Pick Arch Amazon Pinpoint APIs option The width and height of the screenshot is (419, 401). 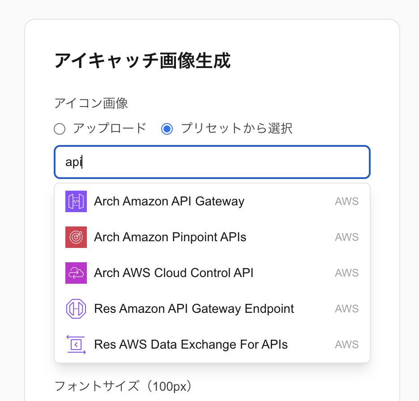click(212, 237)
